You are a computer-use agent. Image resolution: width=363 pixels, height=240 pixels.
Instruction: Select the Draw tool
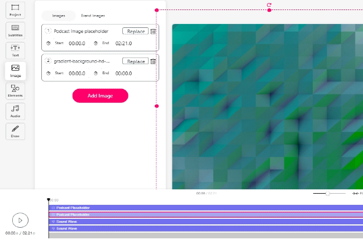(15, 132)
